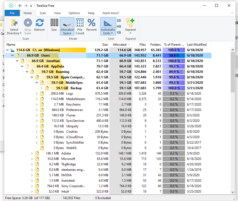Set unit to GB

coord(119,21)
